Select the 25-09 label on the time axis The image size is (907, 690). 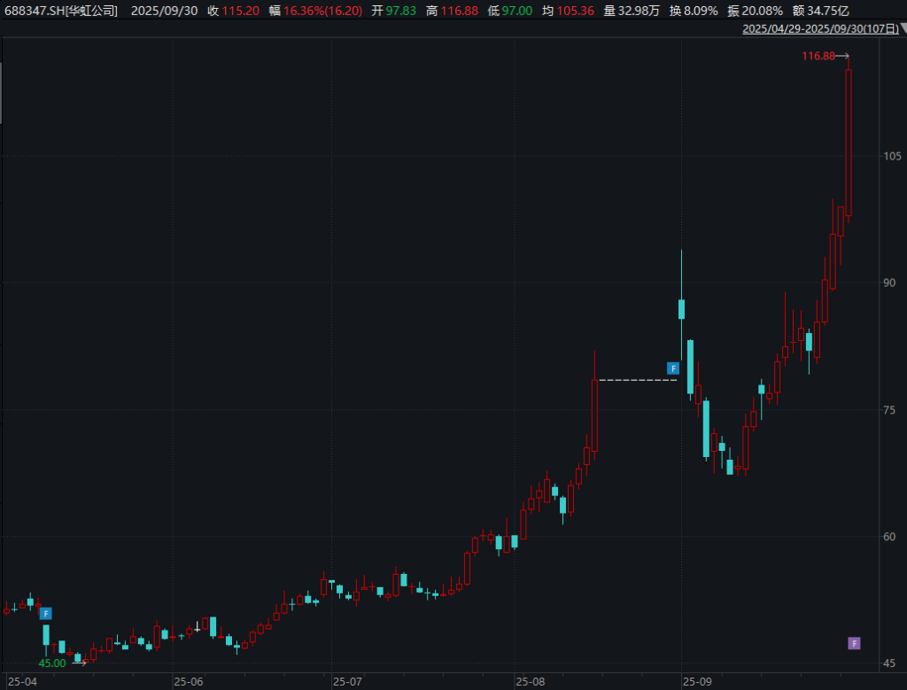click(x=698, y=682)
